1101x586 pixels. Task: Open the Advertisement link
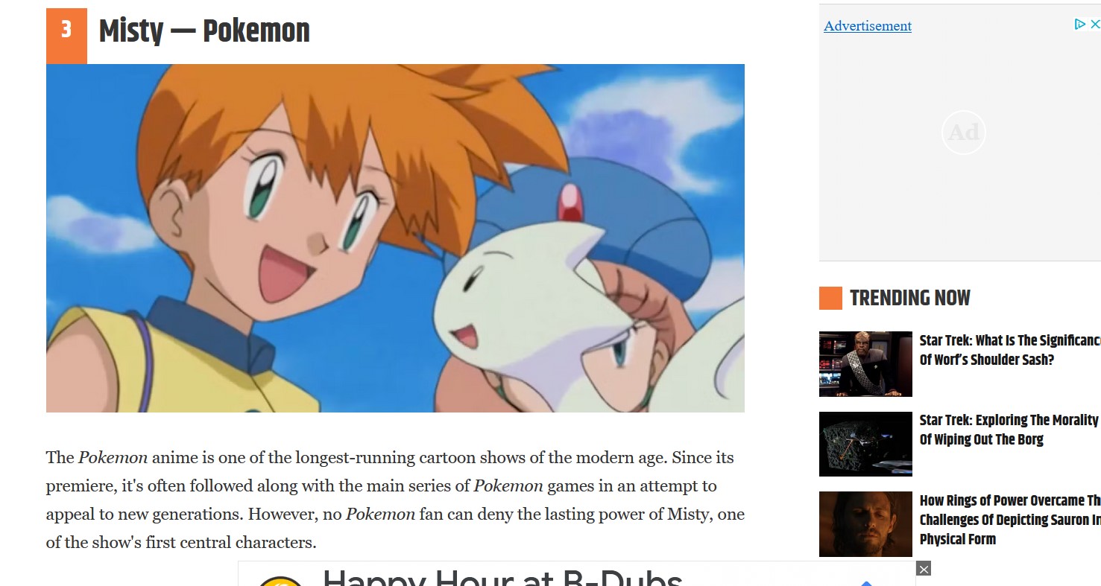[x=868, y=26]
